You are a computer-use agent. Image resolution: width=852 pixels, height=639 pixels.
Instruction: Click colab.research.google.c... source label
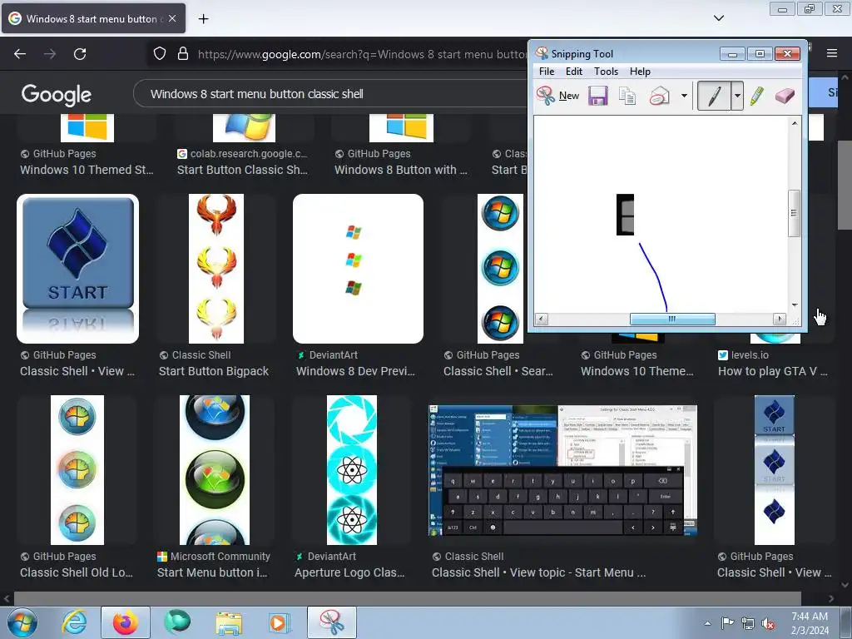248,154
